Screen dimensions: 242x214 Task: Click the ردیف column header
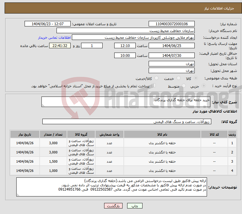tap(232, 134)
